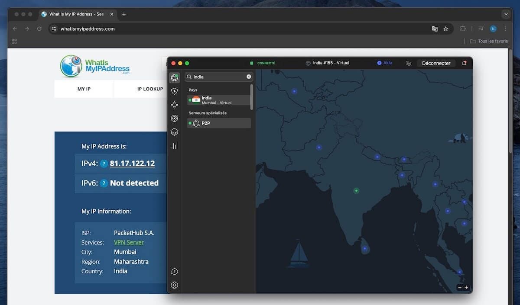Open the MY IP website tab

point(84,89)
